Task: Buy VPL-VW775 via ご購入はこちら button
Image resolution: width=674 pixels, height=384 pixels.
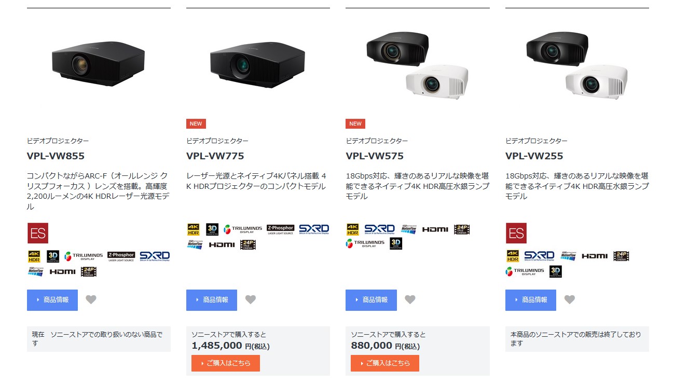Action: (226, 363)
